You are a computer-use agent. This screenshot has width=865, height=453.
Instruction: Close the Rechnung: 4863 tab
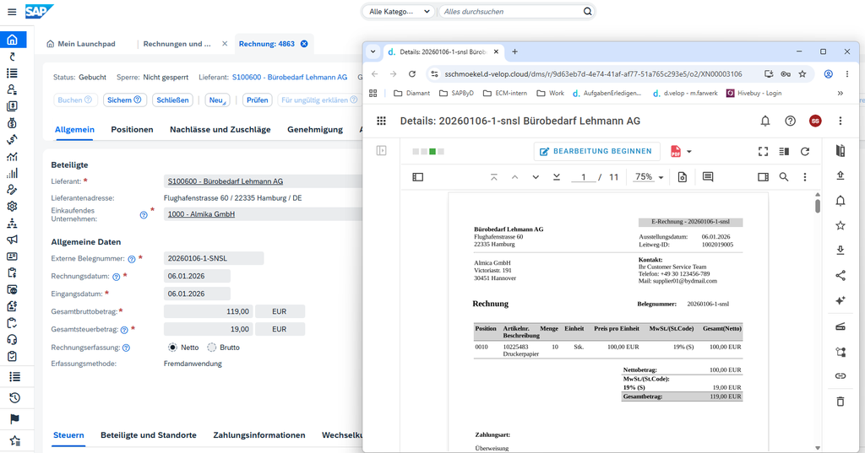(304, 44)
